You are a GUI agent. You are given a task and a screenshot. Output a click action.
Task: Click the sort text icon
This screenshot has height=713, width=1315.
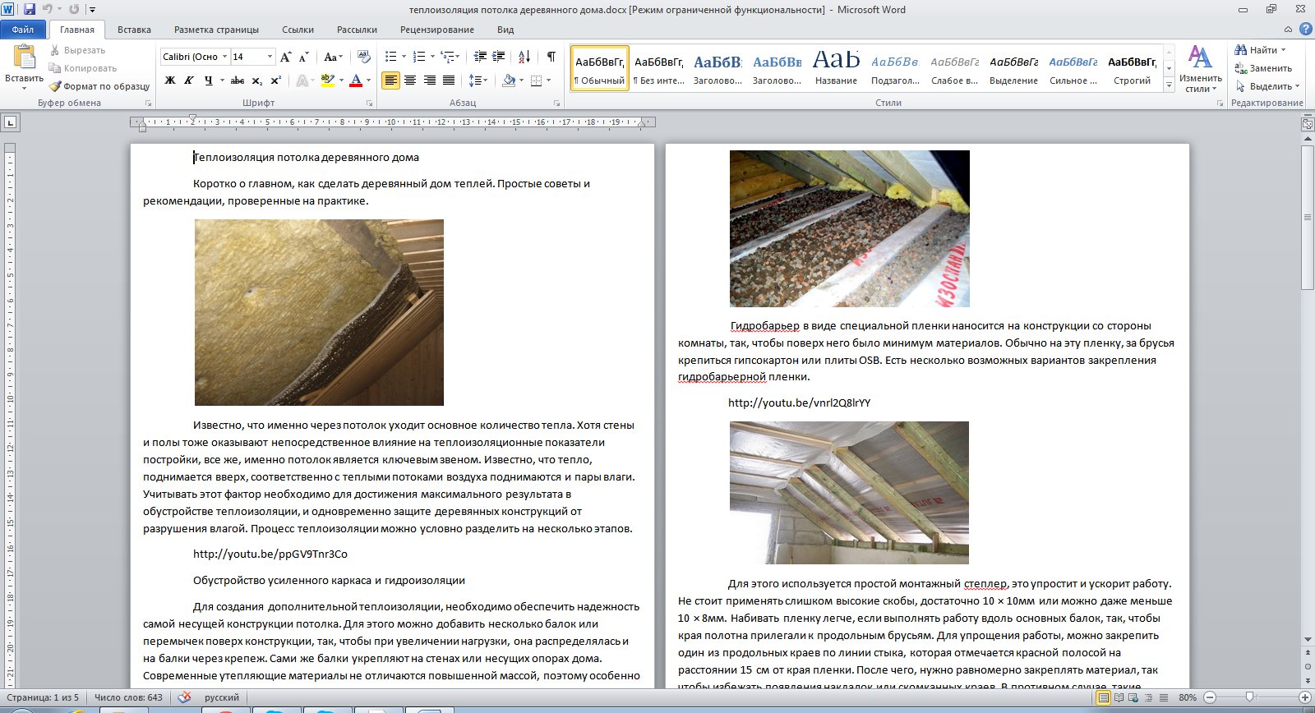click(524, 57)
